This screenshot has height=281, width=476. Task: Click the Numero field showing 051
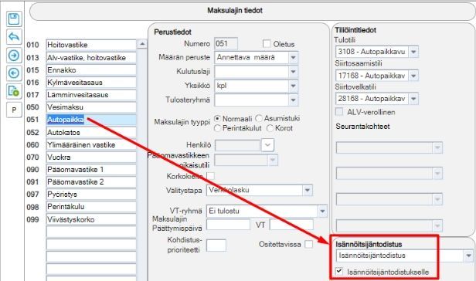tap(226, 44)
